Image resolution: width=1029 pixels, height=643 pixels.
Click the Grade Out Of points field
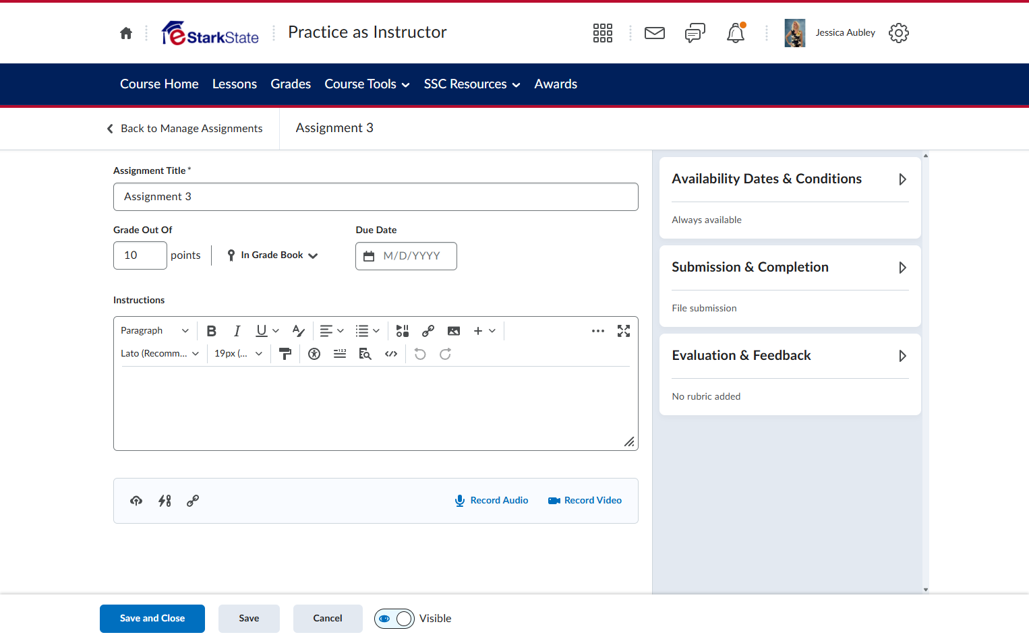(x=140, y=255)
